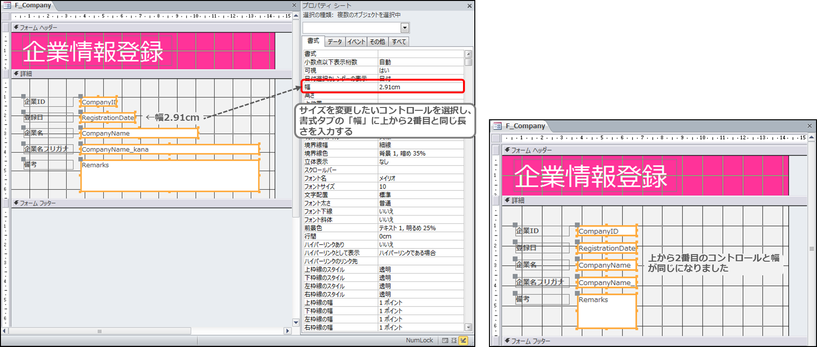Click the gray move handle of the right window's Remarks box
Image resolution: width=817 pixels, height=347 pixels.
[x=577, y=293]
